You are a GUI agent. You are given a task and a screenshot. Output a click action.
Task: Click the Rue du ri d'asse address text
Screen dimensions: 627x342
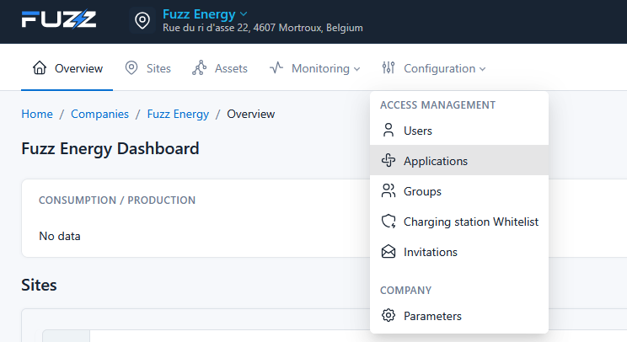[263, 28]
